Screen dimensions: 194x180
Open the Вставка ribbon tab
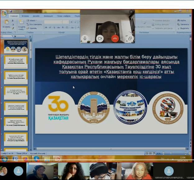[25, 16]
